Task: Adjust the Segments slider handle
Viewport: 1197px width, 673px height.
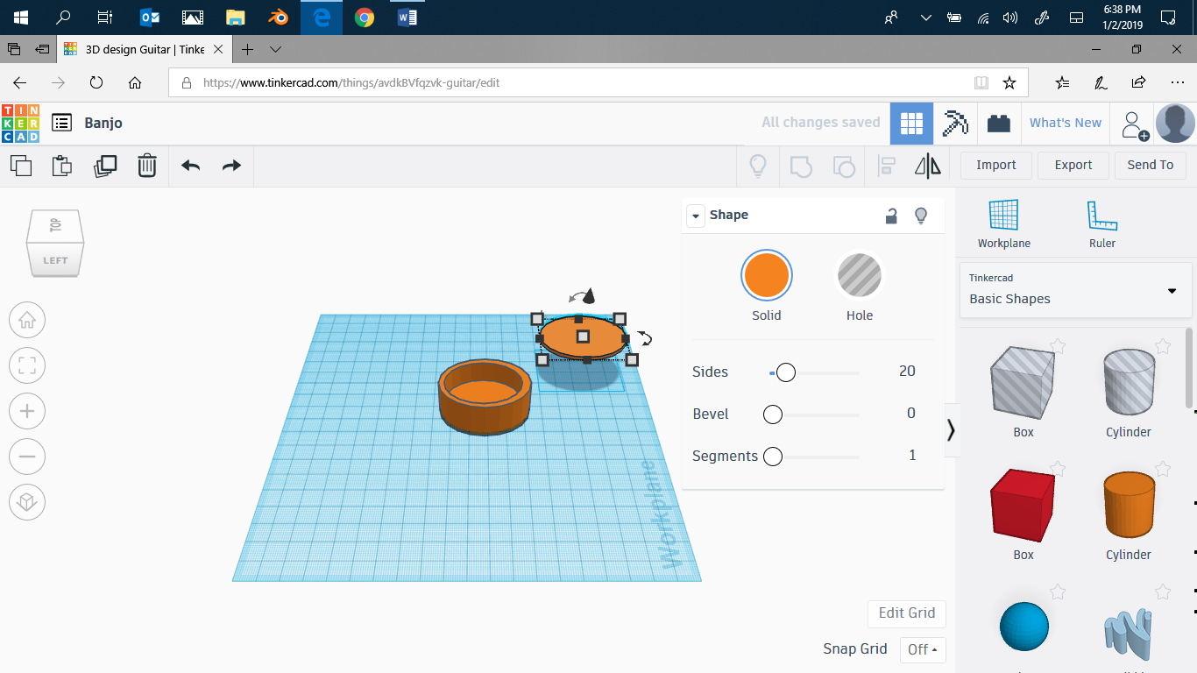Action: [x=772, y=457]
